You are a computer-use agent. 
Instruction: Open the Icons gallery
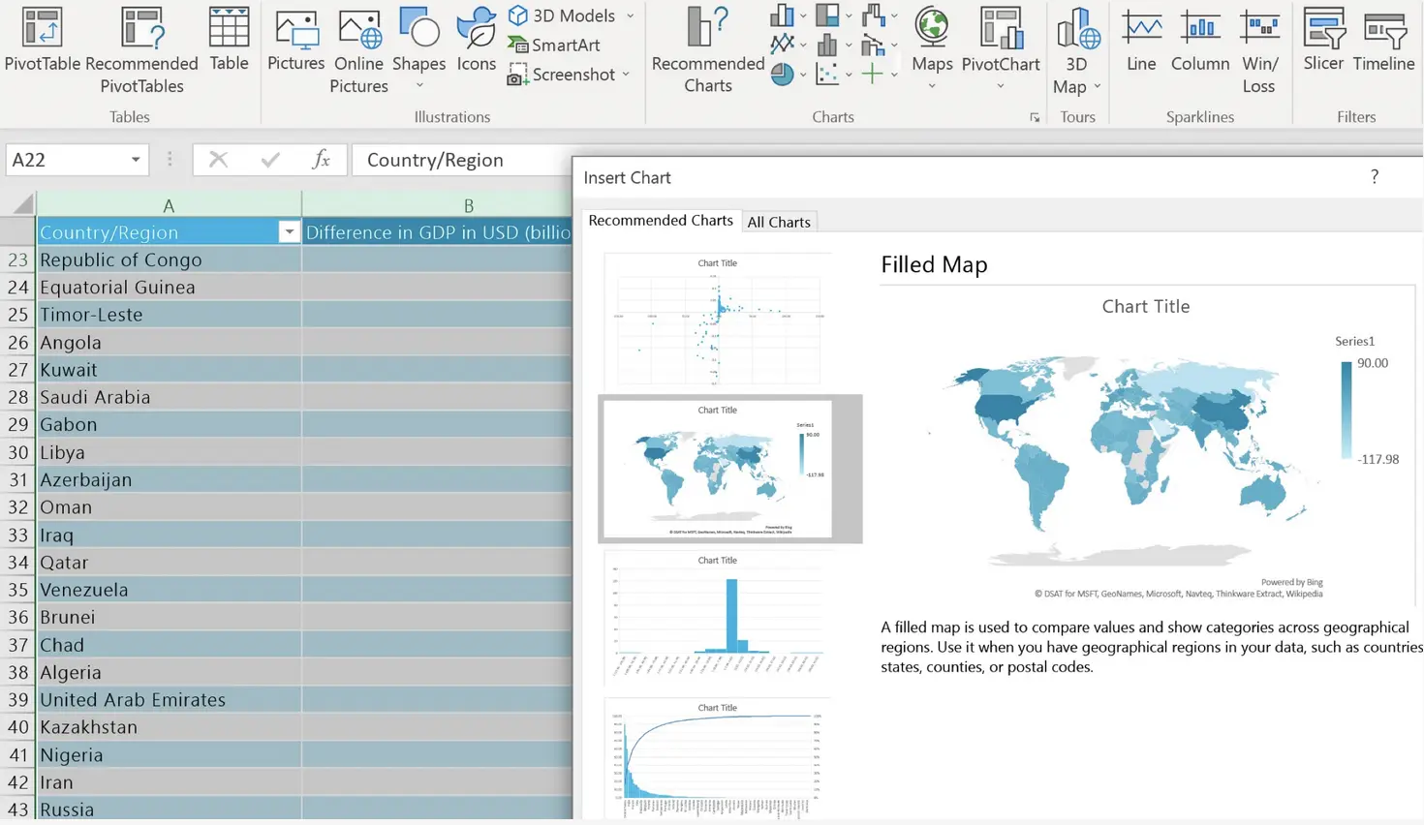coord(476,39)
